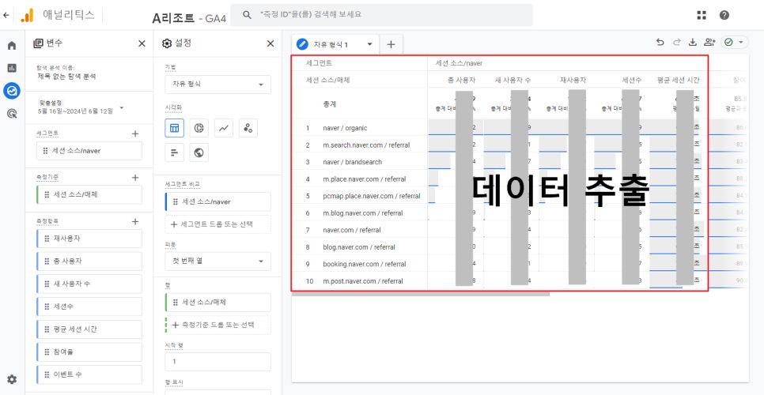764x395 pixels.
Task: Click 세션 소스/naver in 세그먼트 비교
Action: click(217, 201)
